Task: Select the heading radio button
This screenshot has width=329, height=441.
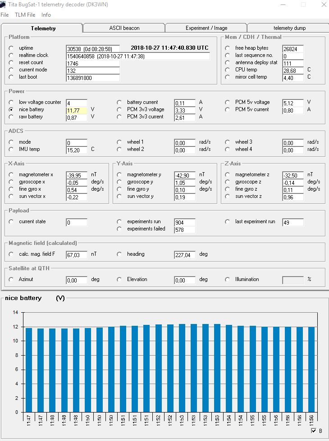Action: (119, 254)
